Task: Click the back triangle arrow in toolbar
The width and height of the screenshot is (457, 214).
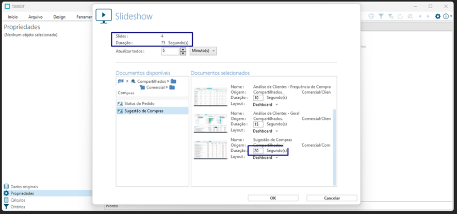Action: point(420,16)
